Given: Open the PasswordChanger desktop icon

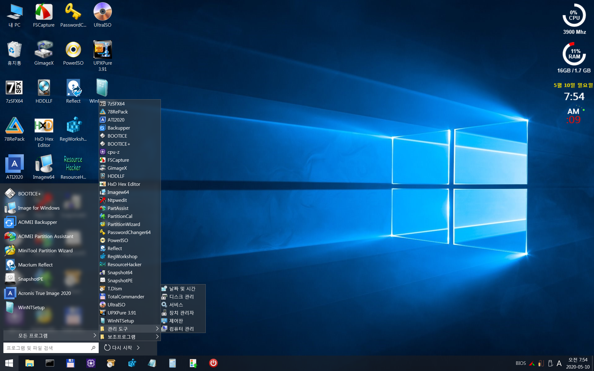Looking at the screenshot, I should click(73, 15).
